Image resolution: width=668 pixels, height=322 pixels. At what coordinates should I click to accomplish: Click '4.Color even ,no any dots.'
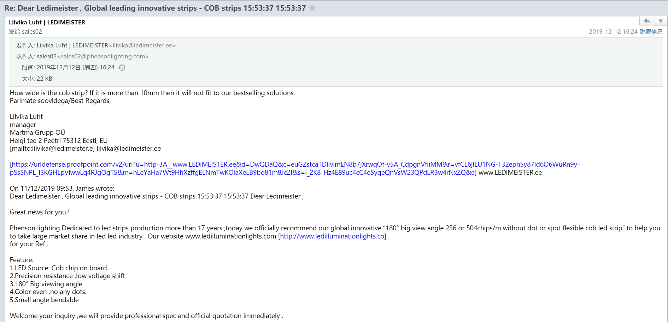48,292
